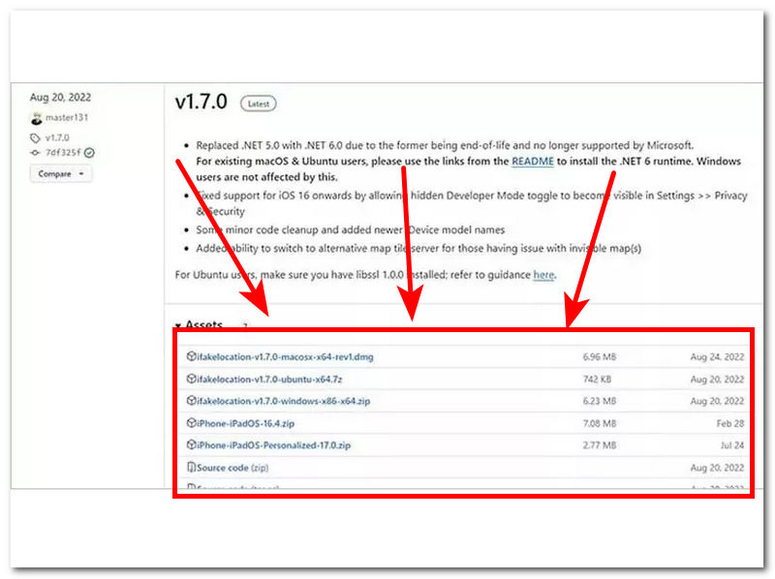Open the Compare dropdown
This screenshot has height=579, width=775.
62,174
